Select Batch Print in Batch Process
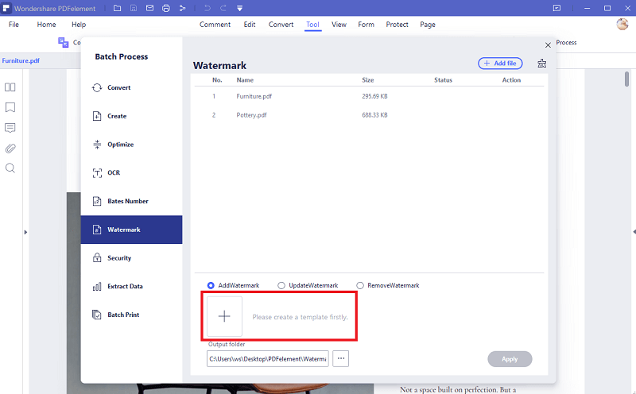636x394 pixels. point(131,315)
